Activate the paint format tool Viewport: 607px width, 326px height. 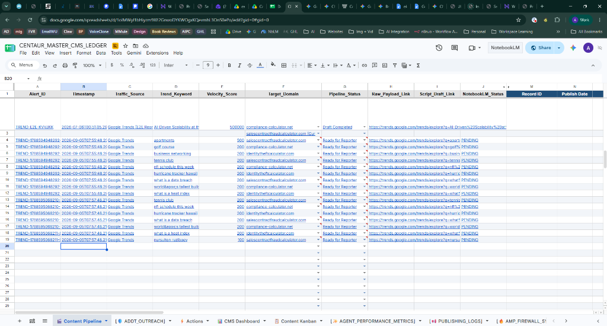(x=75, y=65)
